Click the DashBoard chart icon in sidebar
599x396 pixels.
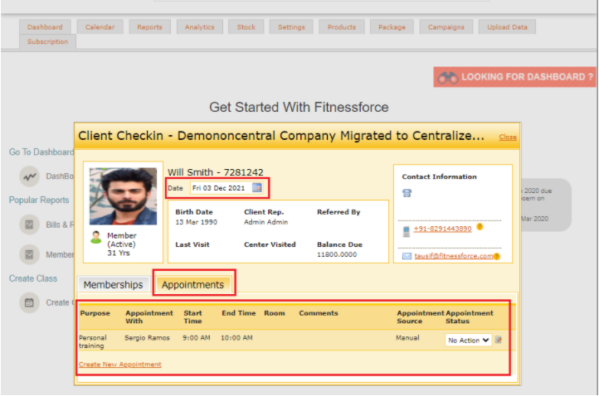pyautogui.click(x=29, y=176)
